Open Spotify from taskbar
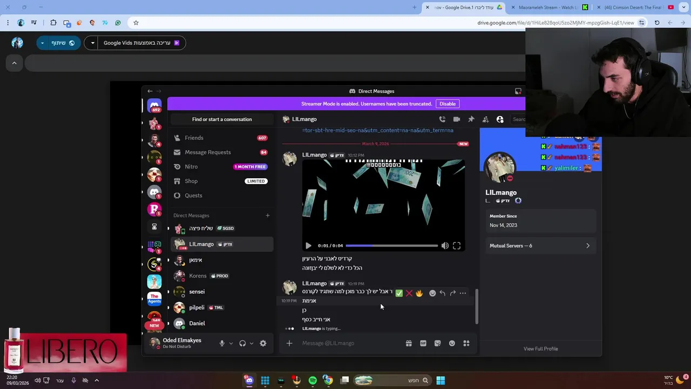This screenshot has height=389, width=691. 313,380
